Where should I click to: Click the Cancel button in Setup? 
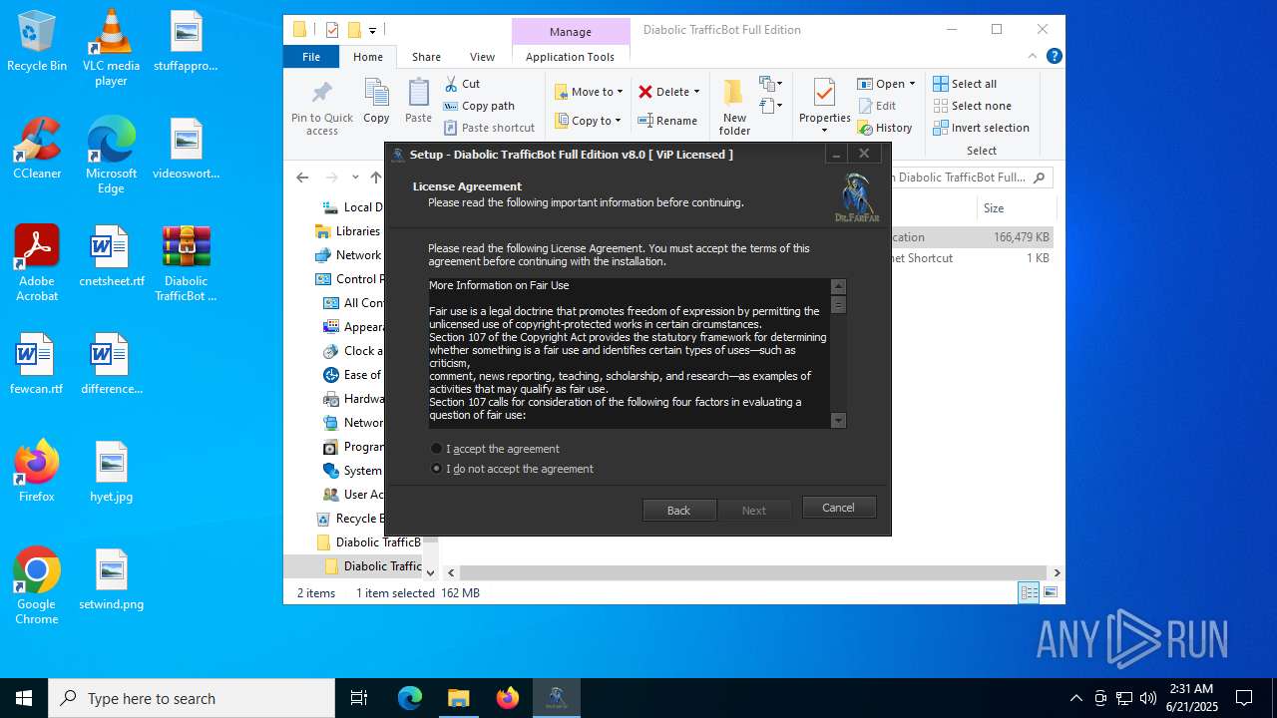(x=839, y=508)
